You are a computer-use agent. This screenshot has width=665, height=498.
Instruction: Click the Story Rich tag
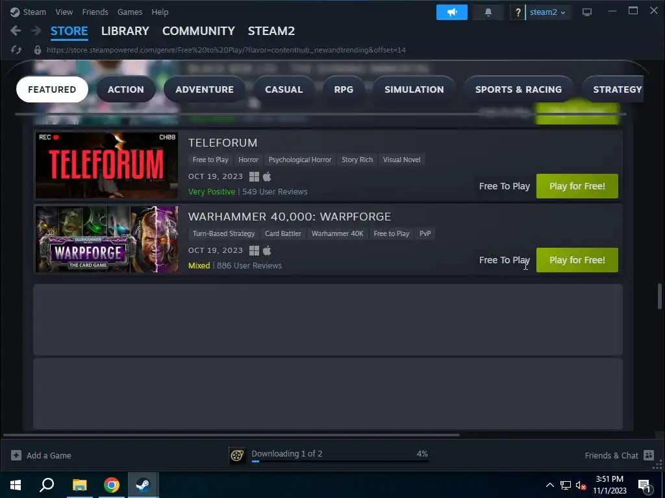357,160
